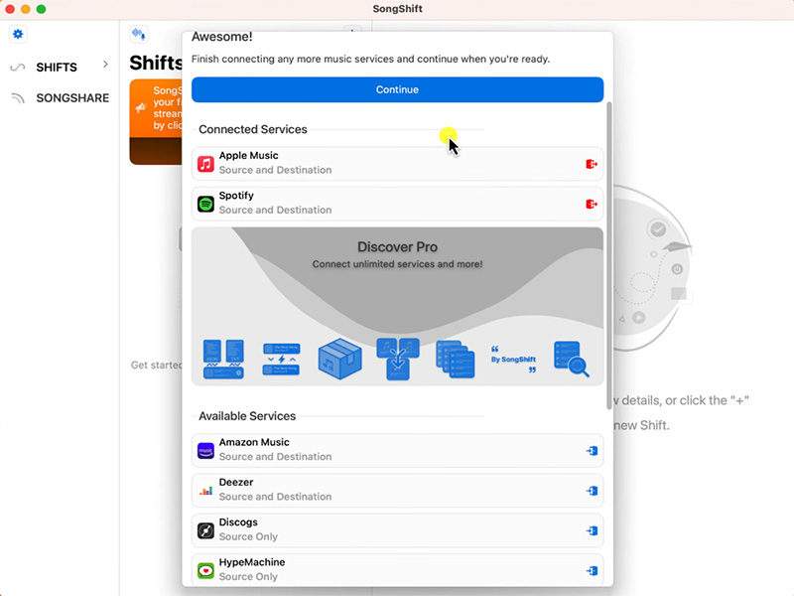
Task: Click the HypeMachine app icon
Action: pos(205,570)
